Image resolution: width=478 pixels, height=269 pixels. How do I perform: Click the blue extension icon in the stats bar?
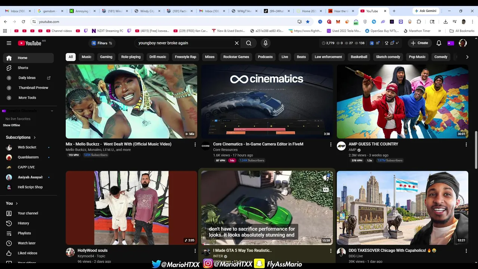[372, 43]
